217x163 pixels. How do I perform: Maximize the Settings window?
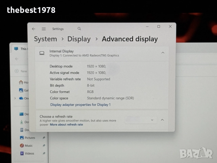point(158,26)
